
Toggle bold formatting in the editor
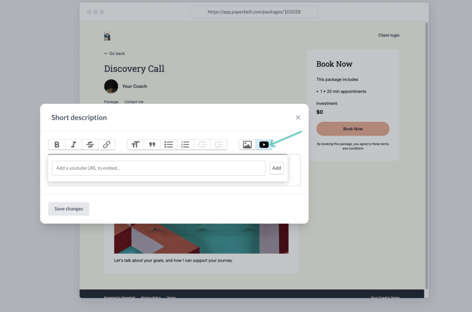click(x=57, y=145)
